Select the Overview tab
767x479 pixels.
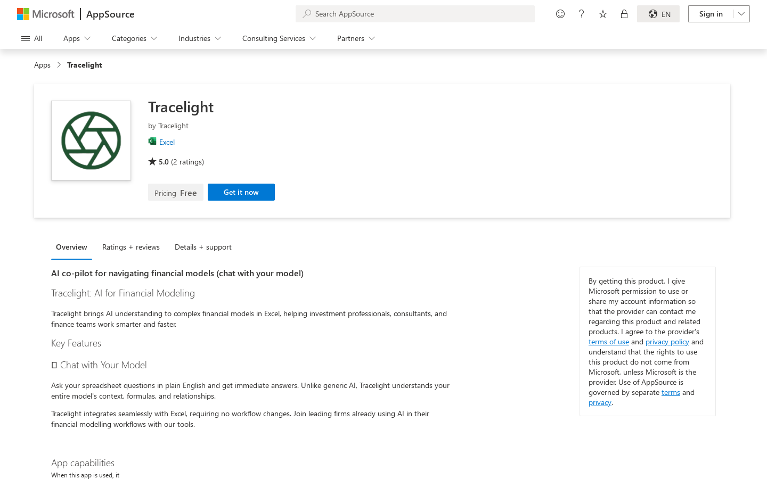pos(71,247)
